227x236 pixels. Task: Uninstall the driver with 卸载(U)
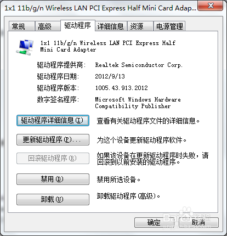(x=53, y=199)
